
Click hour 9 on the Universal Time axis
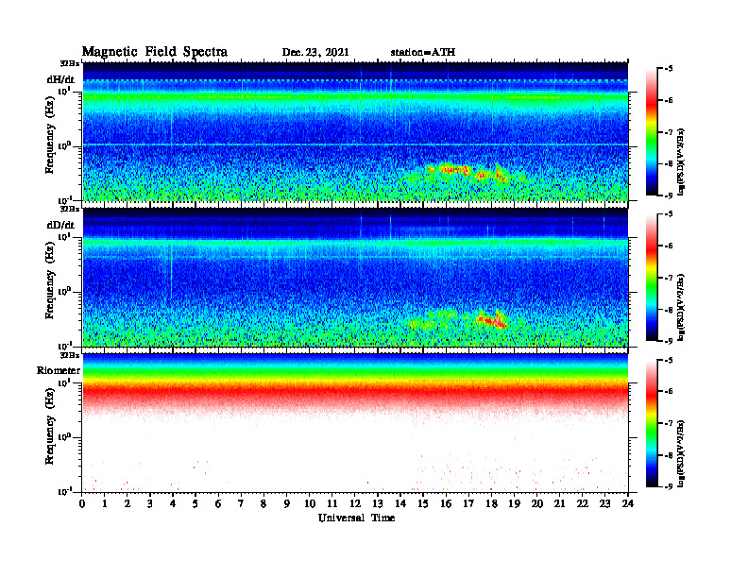point(287,503)
